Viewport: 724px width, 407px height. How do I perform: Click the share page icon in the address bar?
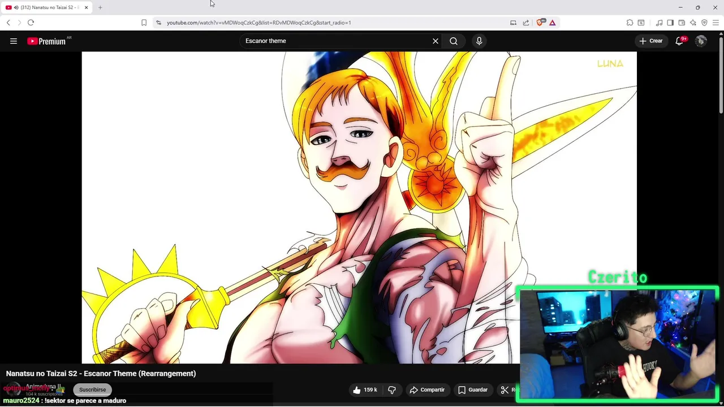(526, 23)
